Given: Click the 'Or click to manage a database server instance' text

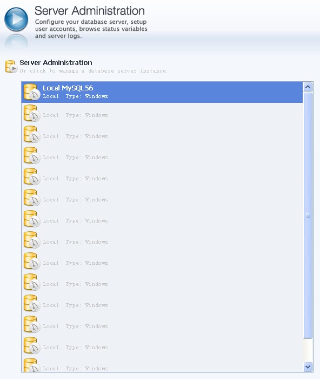Looking at the screenshot, I should pyautogui.click(x=94, y=71).
